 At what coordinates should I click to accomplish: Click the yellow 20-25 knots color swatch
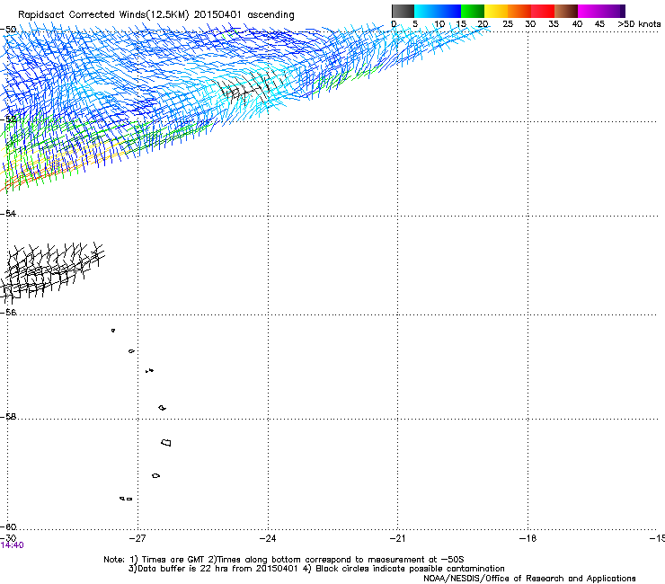coord(496,11)
